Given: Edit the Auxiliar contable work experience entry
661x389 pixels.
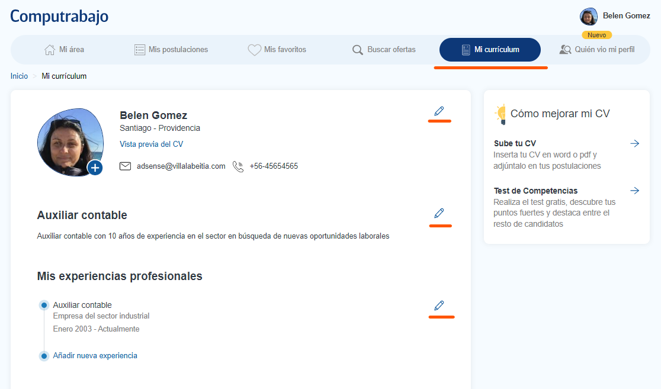Looking at the screenshot, I should pos(439,306).
